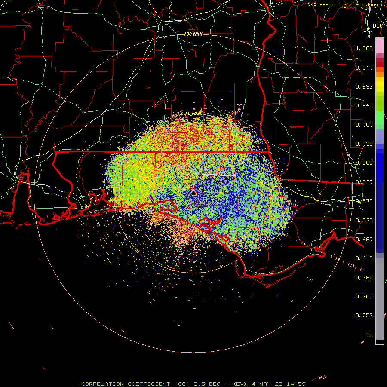Select the 0.733 legend value
Image resolution: width=387 pixels, height=387 pixels.
click(x=364, y=144)
